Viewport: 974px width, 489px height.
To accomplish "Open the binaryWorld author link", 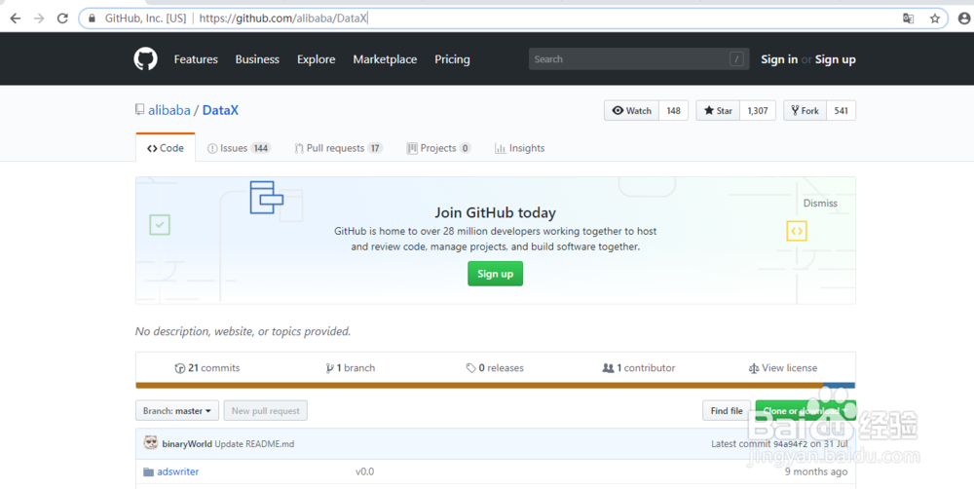I will pos(187,443).
